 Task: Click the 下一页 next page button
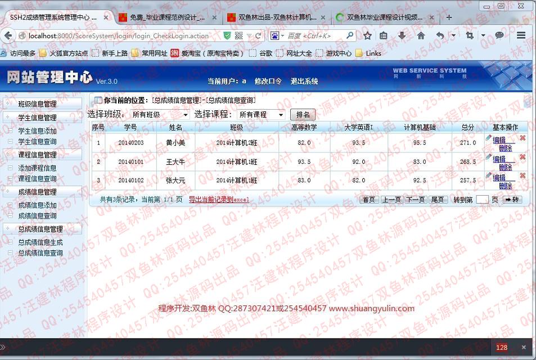(415, 200)
